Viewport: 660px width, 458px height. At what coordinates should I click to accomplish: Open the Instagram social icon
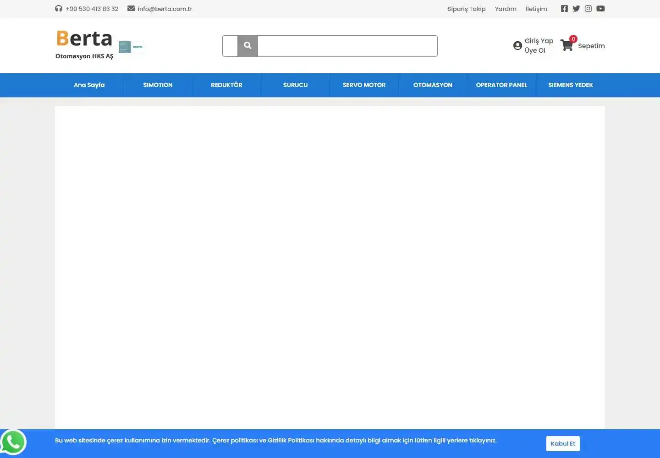[588, 8]
